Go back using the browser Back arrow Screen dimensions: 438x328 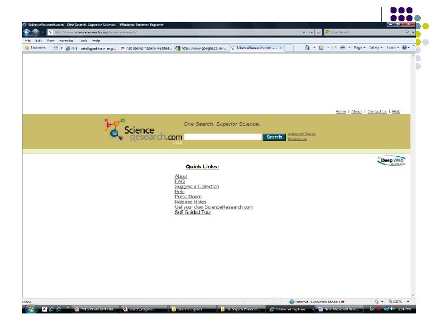(27, 33)
